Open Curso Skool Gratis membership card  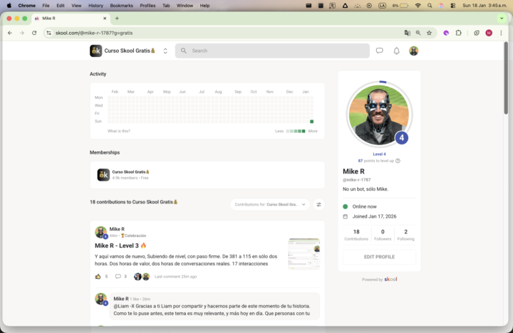coord(207,175)
